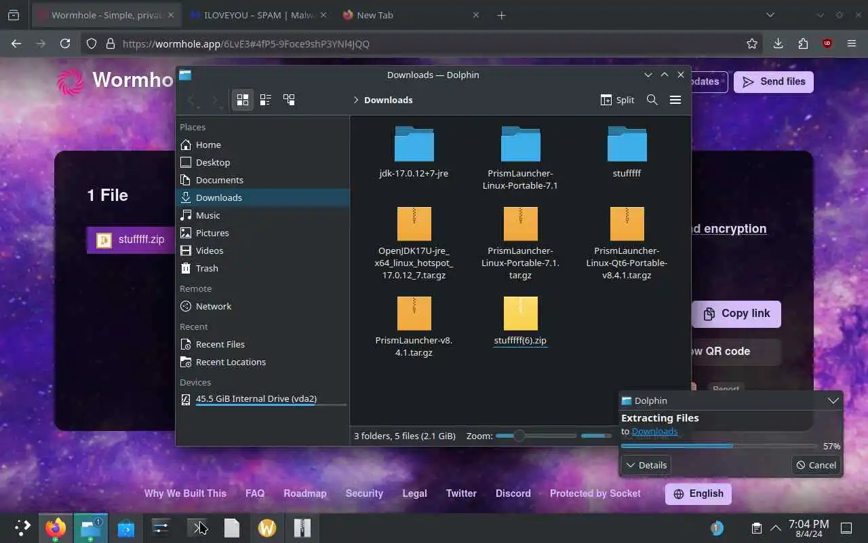868x543 pixels.
Task: Adjust the Dolphin zoom slider
Action: 536,436
